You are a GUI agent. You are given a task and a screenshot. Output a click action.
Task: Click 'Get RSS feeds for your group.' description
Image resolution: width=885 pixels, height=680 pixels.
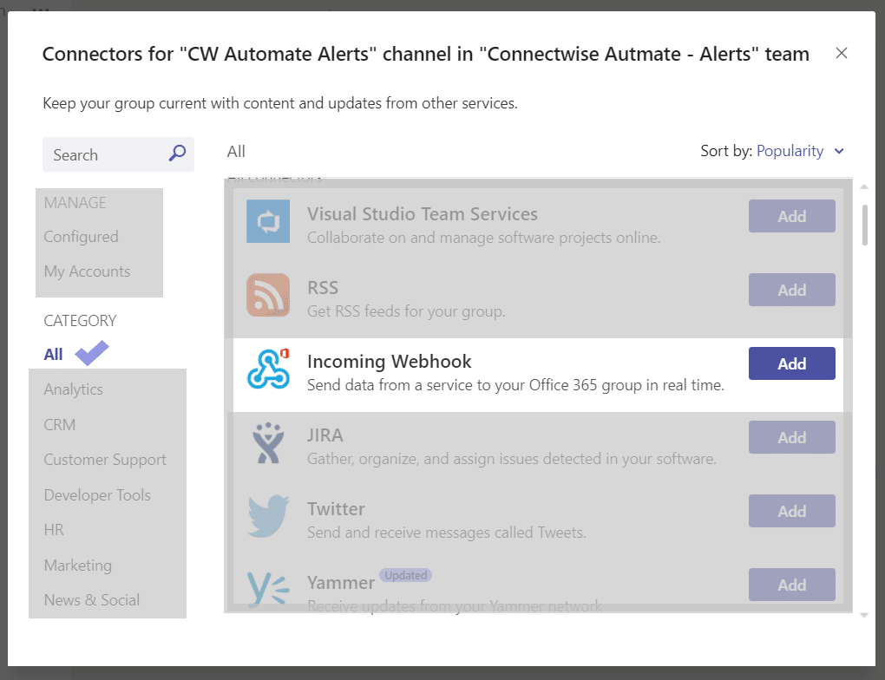click(406, 311)
